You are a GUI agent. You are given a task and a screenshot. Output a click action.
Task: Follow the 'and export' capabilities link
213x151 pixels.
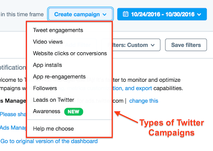point(138,88)
